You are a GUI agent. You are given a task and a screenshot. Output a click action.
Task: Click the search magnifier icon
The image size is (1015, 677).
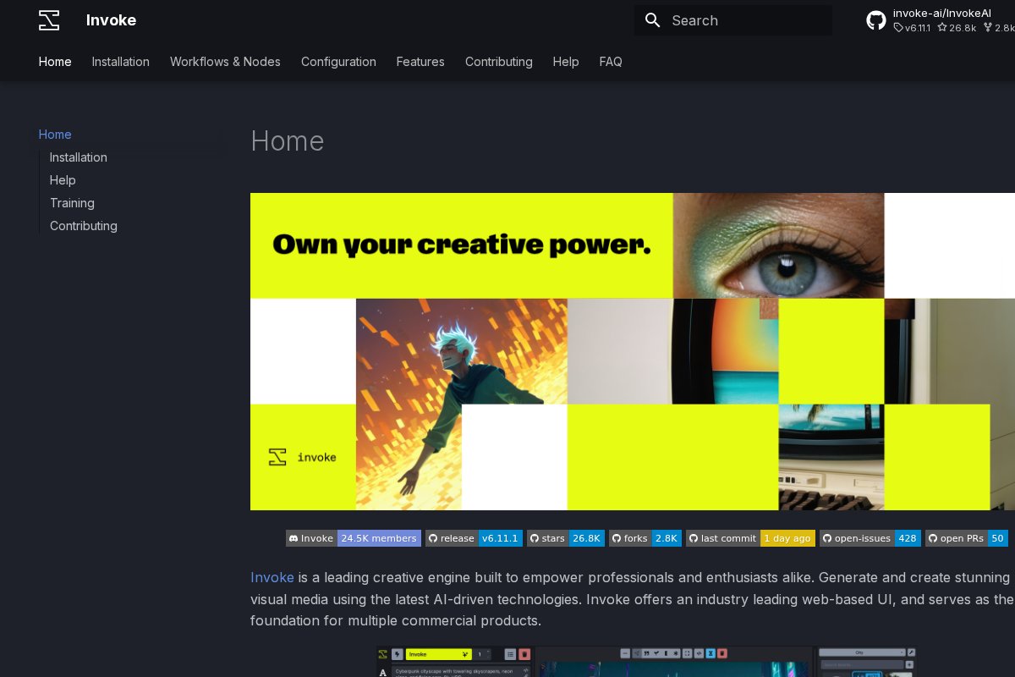(x=652, y=20)
